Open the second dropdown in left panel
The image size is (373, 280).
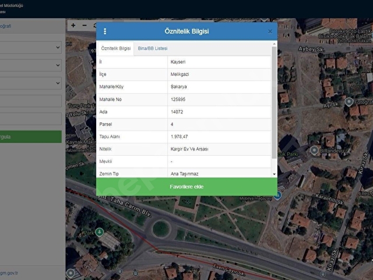pyautogui.click(x=30, y=65)
